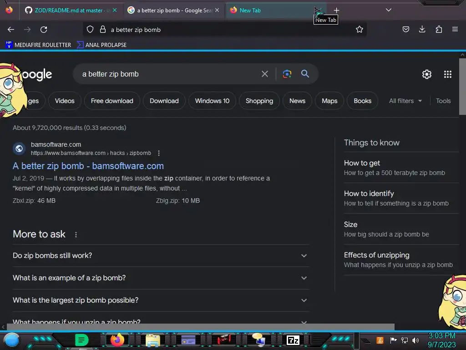
Task: Click the address bar URL field
Action: point(226,30)
